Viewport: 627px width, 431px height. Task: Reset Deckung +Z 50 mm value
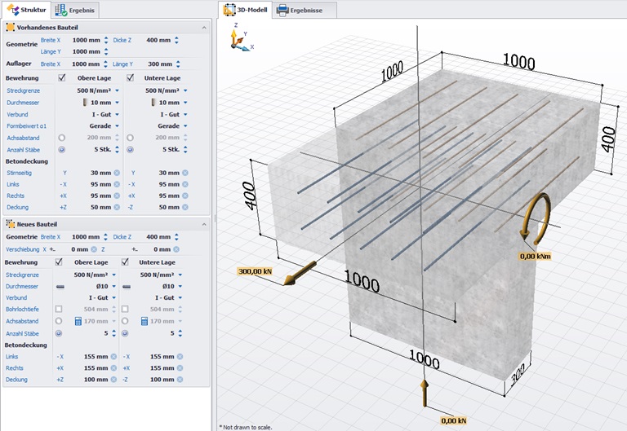click(x=117, y=207)
